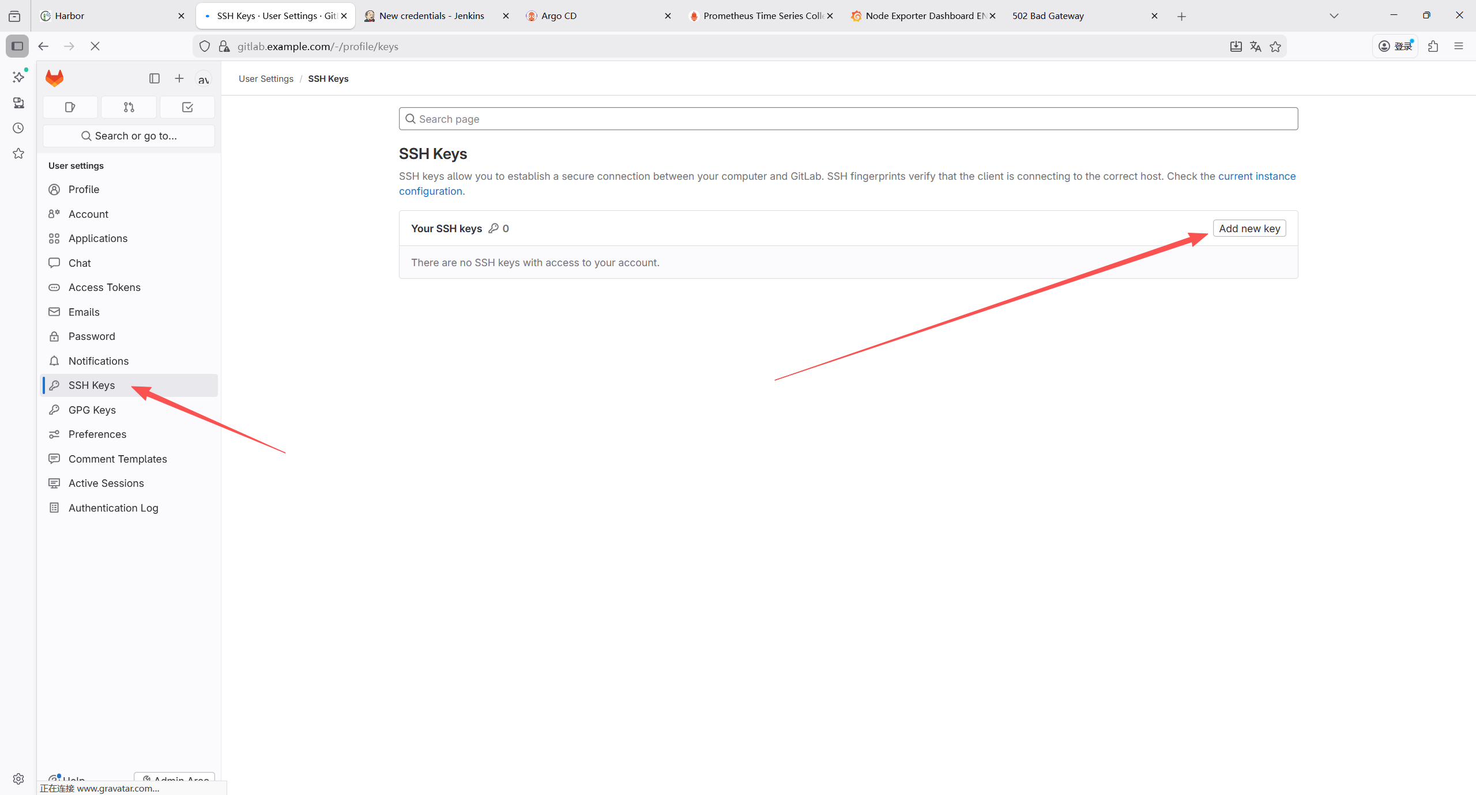Image resolution: width=1476 pixels, height=795 pixels.
Task: Follow the current instance configuration link
Action: (x=1256, y=176)
